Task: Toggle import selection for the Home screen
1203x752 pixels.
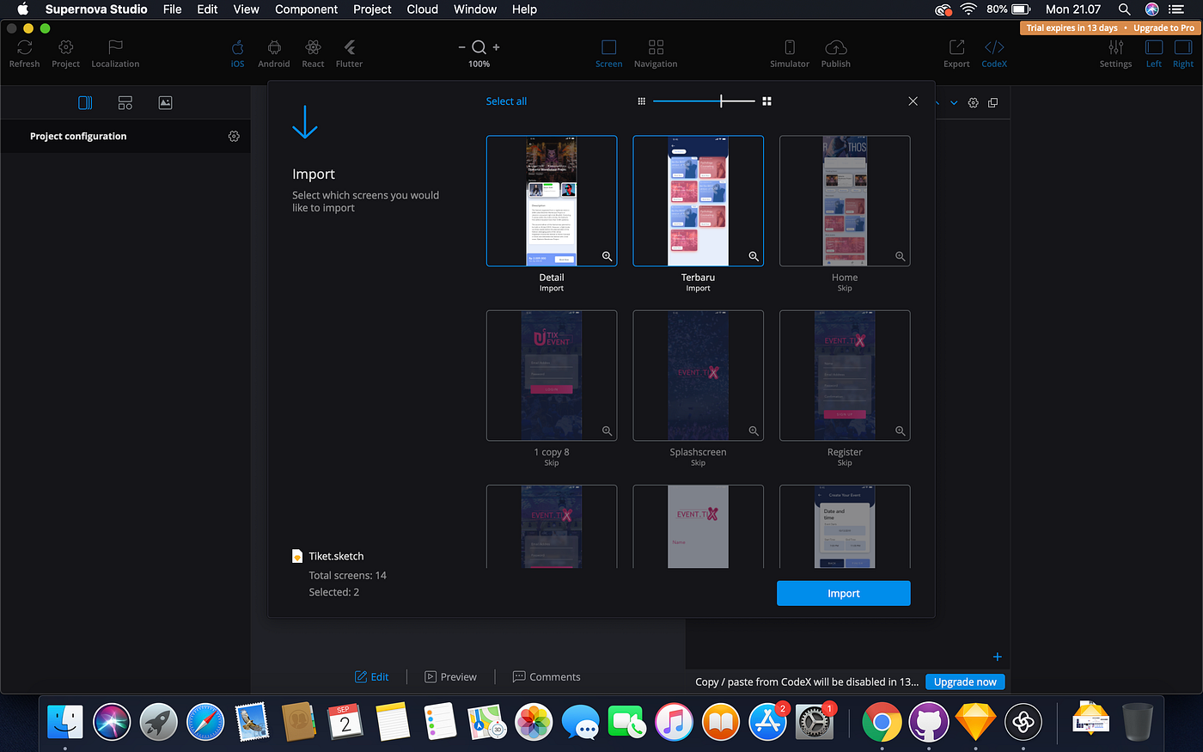Action: click(x=845, y=200)
